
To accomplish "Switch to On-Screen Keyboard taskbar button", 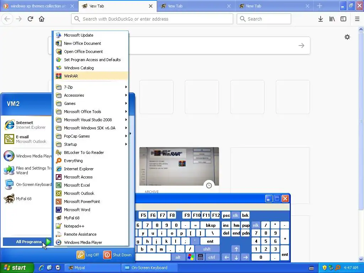I will (149, 268).
